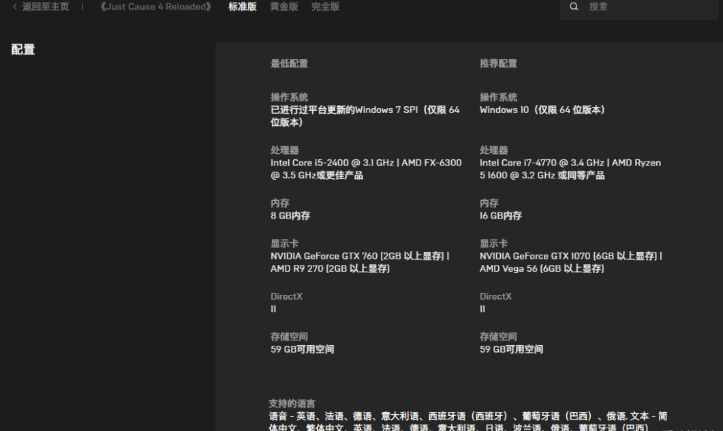This screenshot has height=431, width=723.
Task: Open the 《Just Cause 4 Reloaded》 title link
Action: pyautogui.click(x=156, y=6)
